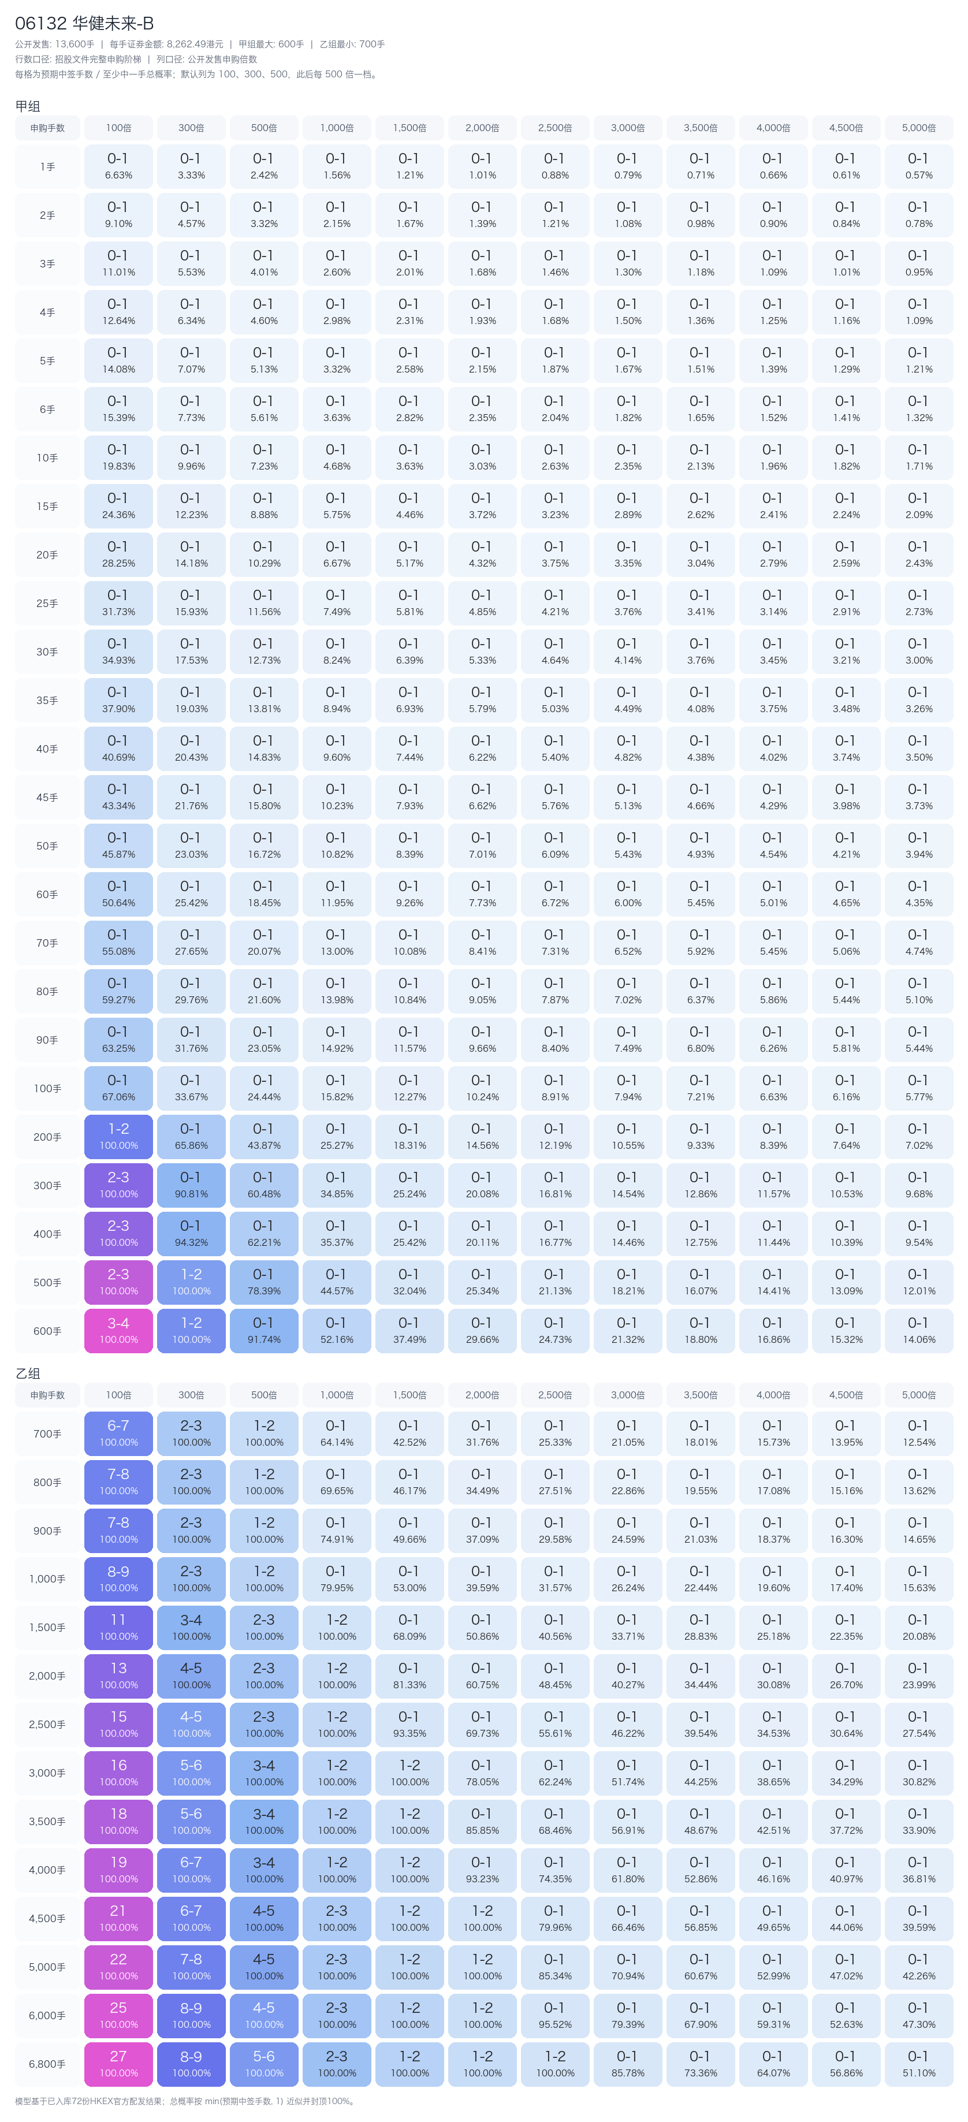Select the 100手 cell showing 67.06%
968x2122 pixels.
118,1088
